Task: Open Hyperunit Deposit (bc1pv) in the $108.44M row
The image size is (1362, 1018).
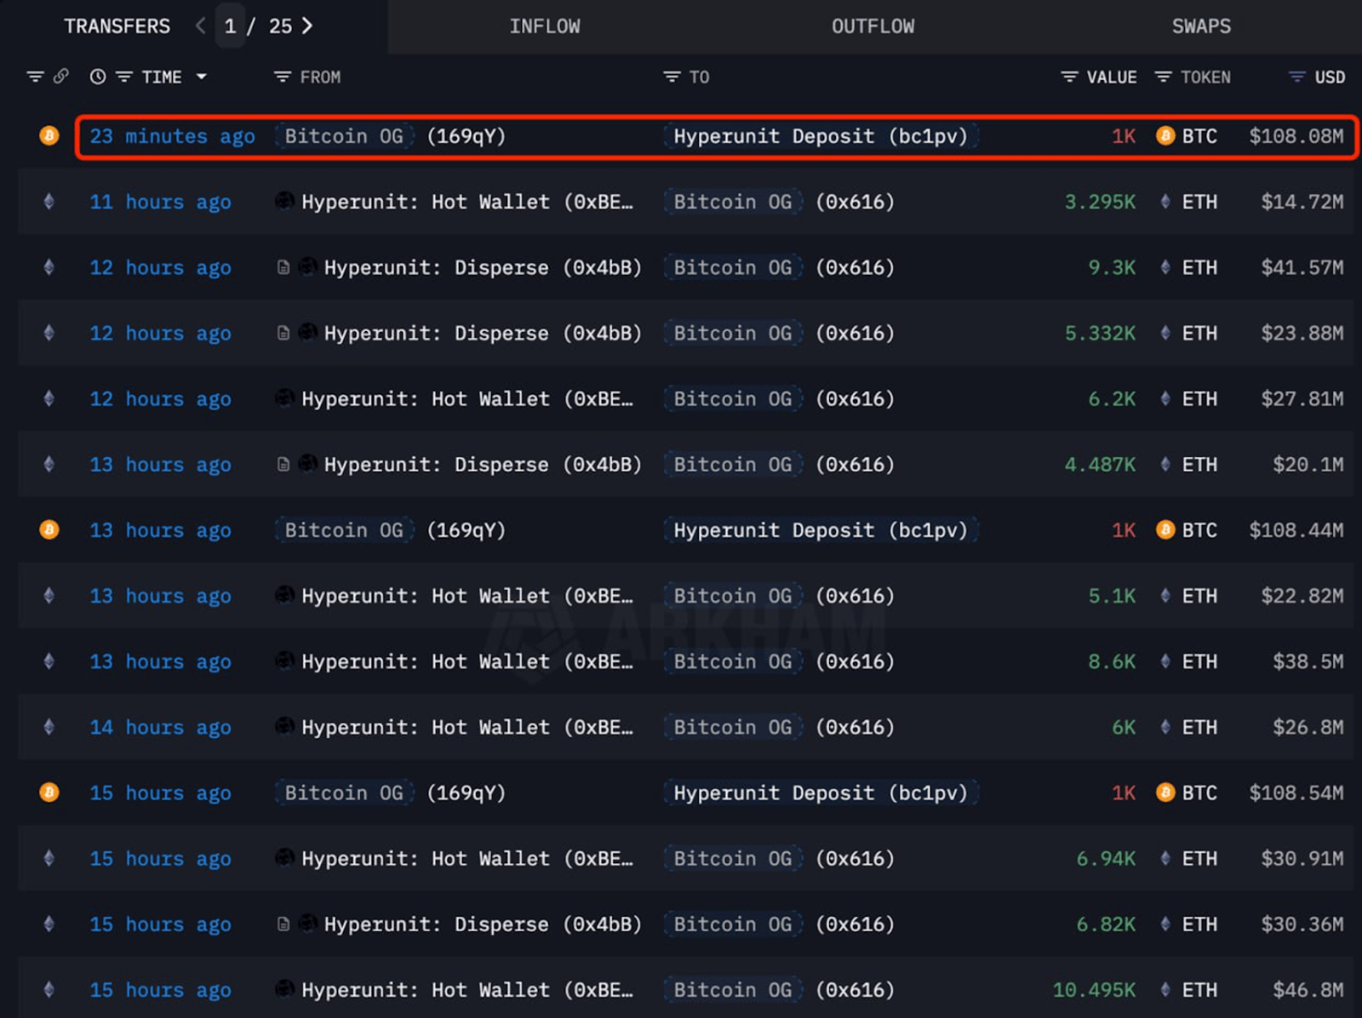Action: [x=821, y=529]
